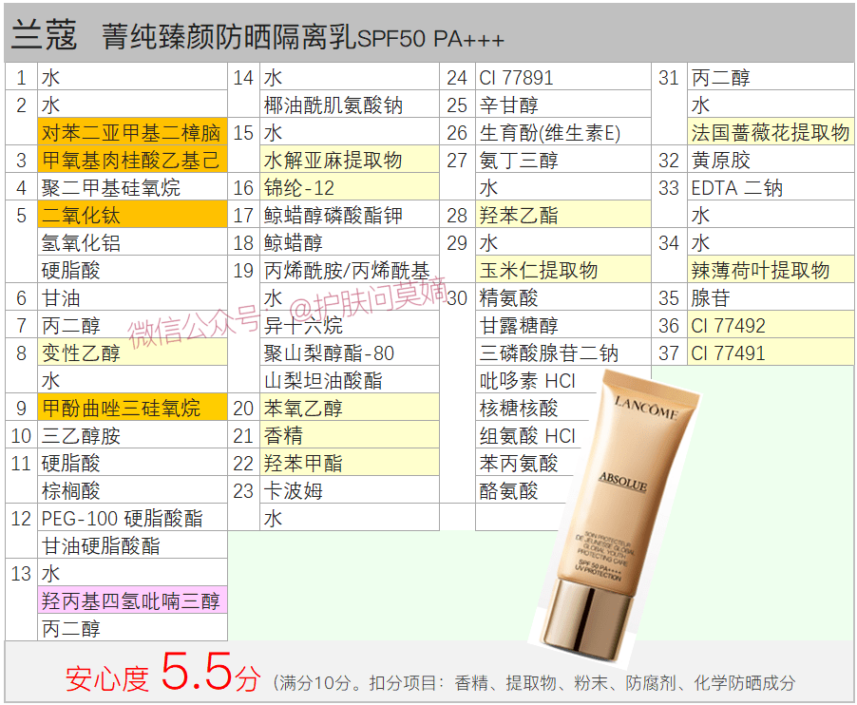Click the cell 山梨坦油酸酯
This screenshot has height=705, width=857.
click(x=350, y=380)
